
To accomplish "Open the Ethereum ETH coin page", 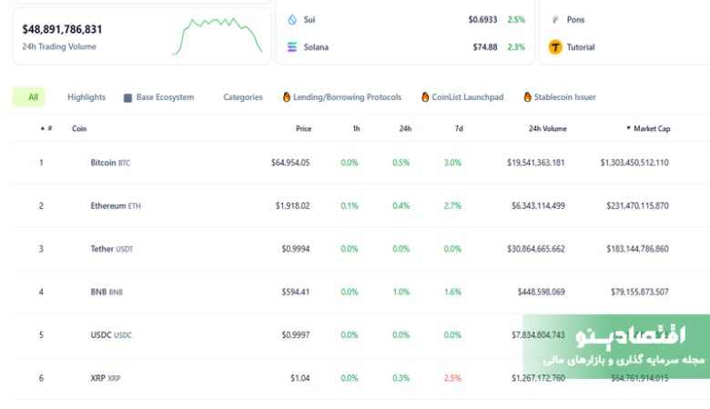I will tap(116, 205).
